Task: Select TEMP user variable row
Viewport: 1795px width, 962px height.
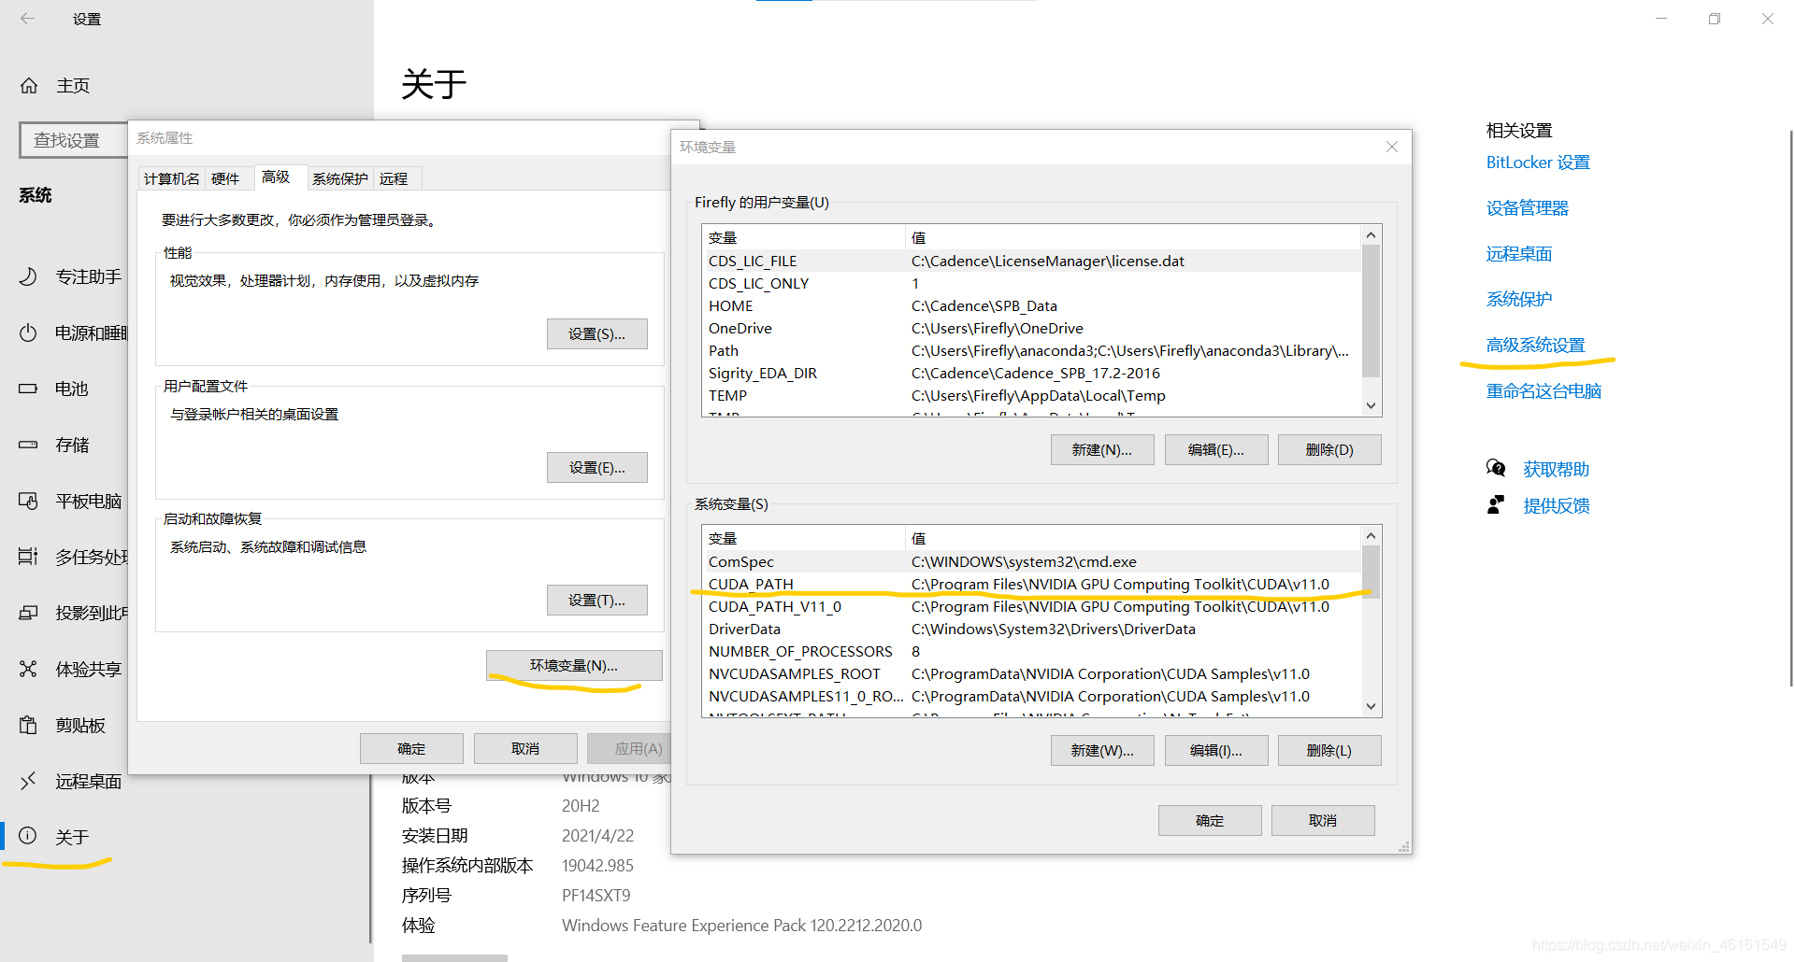Action: (x=1032, y=395)
